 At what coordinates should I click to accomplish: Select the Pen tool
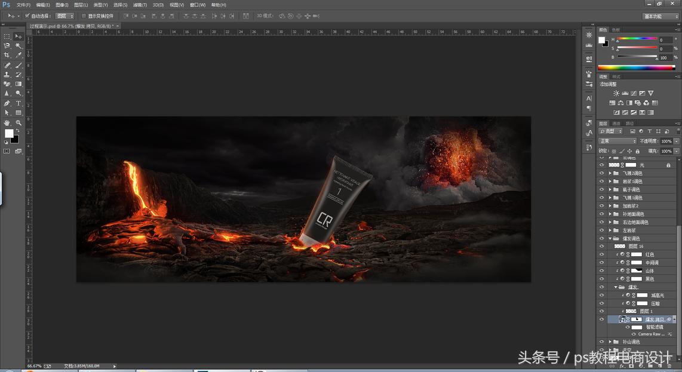(x=7, y=103)
